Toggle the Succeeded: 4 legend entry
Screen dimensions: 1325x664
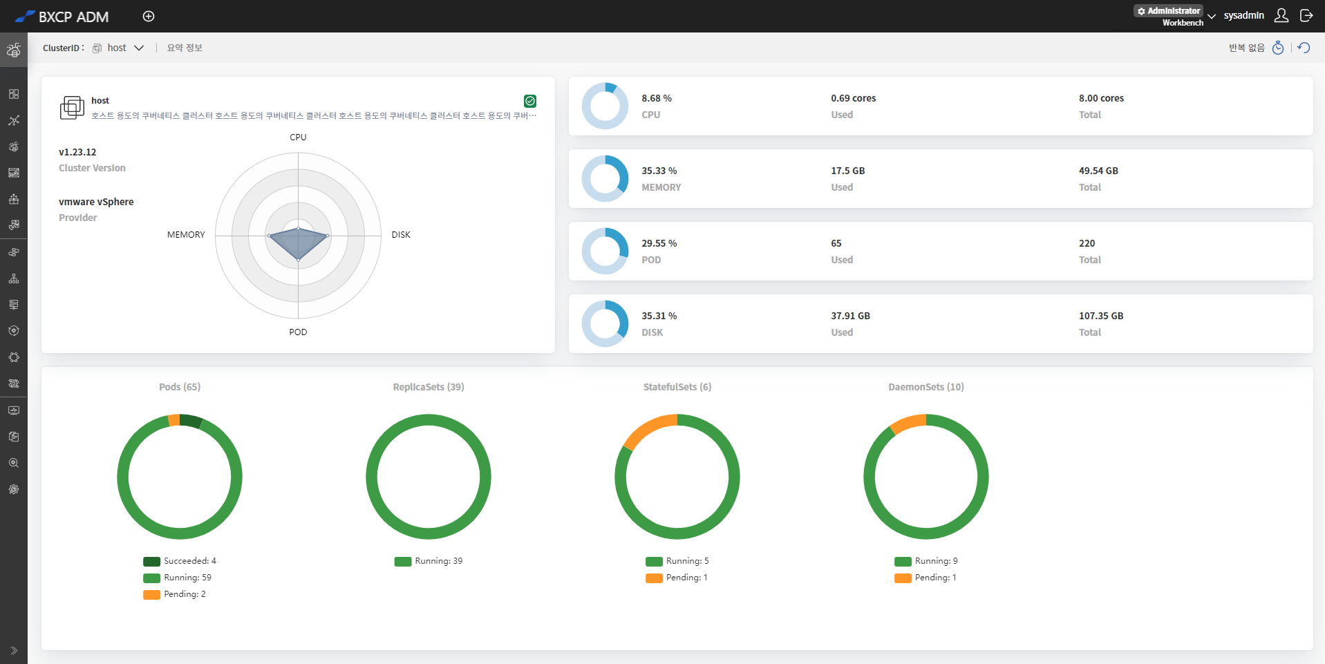click(x=180, y=561)
